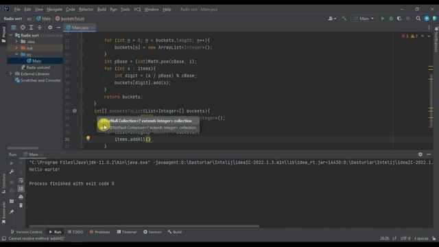
Task: Open the File menu
Action: click(x=17, y=9)
